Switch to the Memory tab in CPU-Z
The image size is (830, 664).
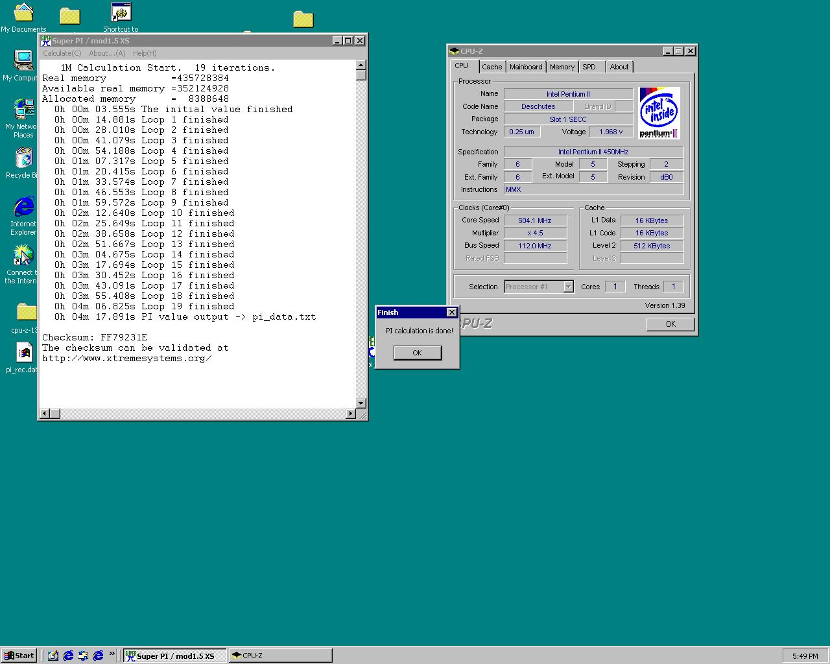coord(562,67)
